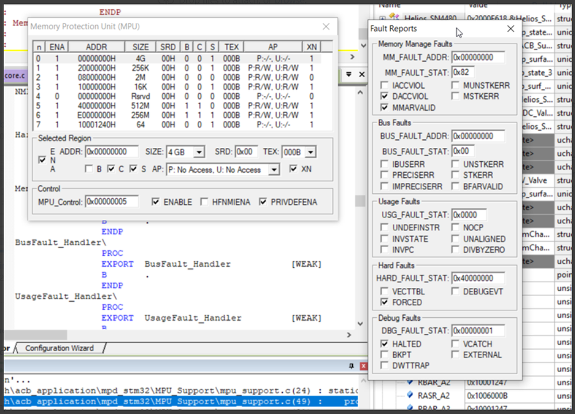Toggle the B bufferable checkbox

point(88,169)
